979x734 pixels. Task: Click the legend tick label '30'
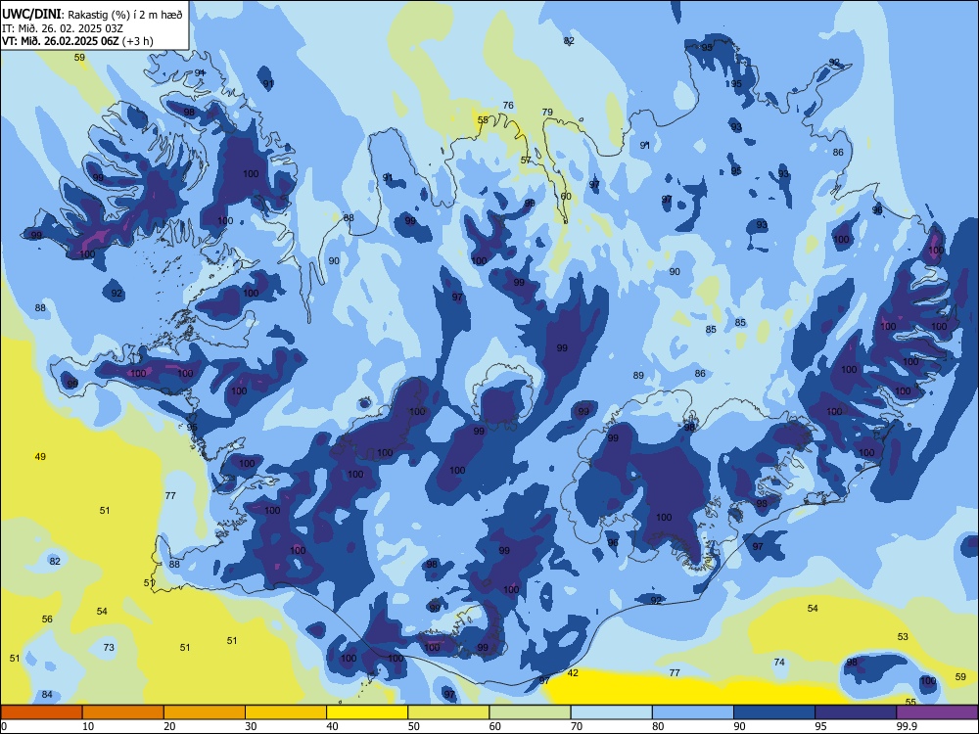pos(251,726)
